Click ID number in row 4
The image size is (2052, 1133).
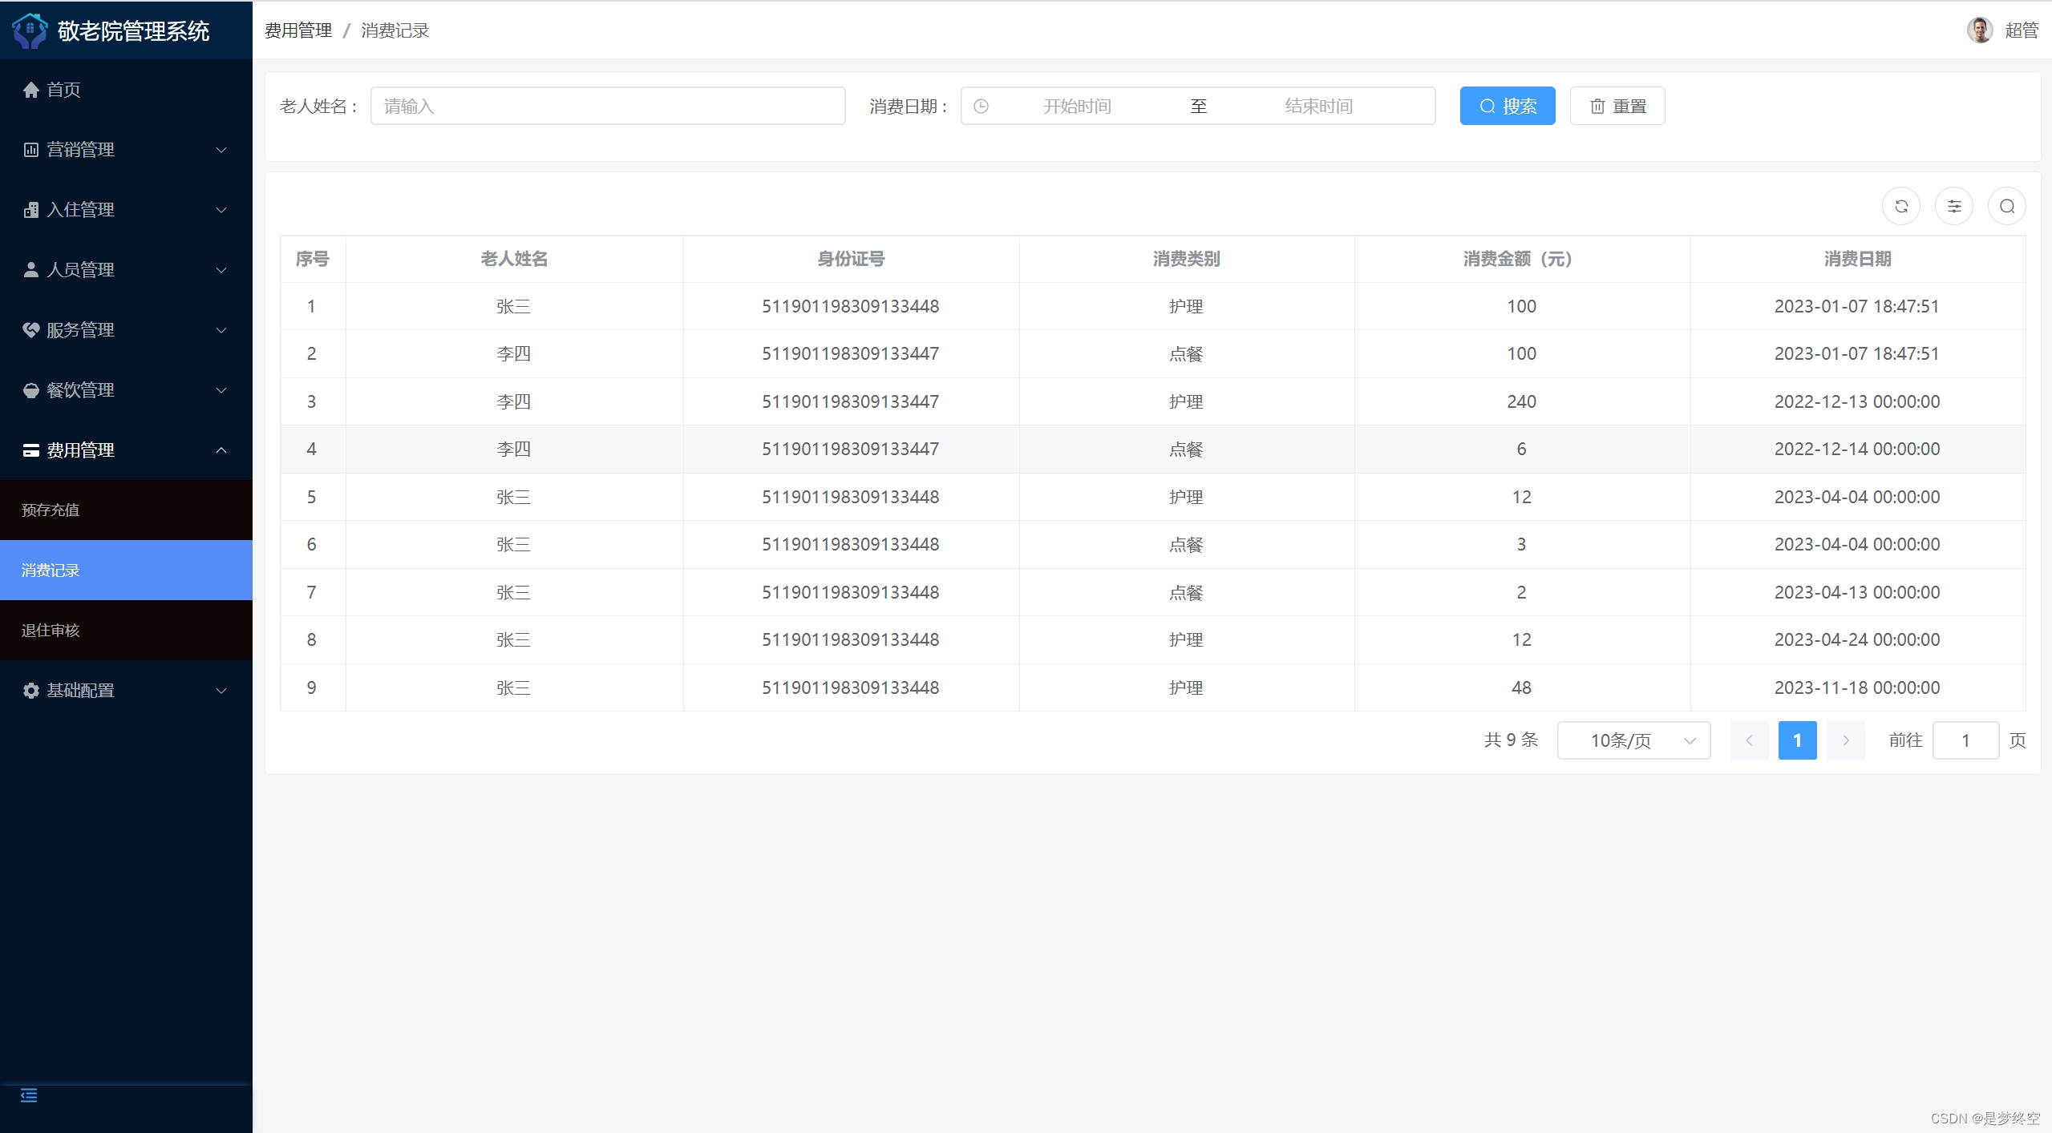[850, 450]
